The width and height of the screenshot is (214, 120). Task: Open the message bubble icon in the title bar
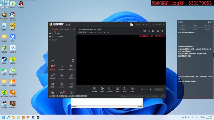coord(143,25)
